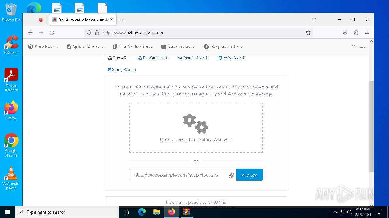Click the browser back arrow

point(30,33)
